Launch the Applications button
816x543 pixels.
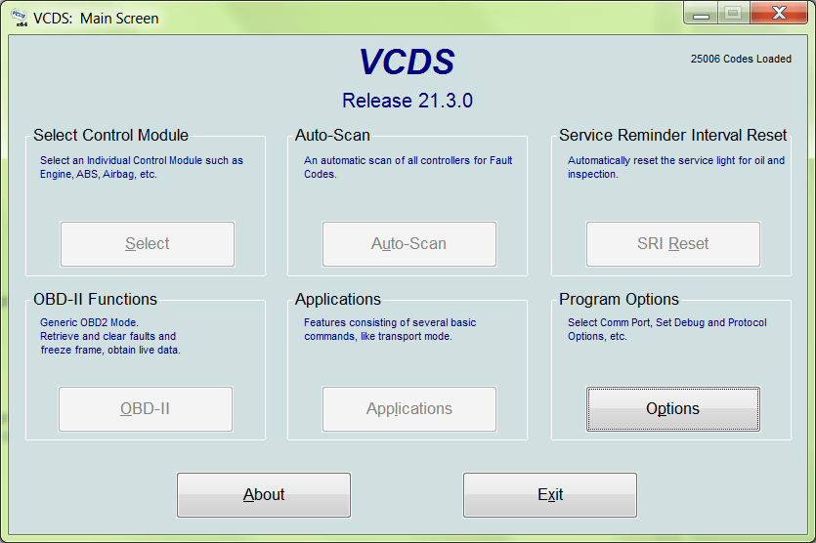coord(409,409)
